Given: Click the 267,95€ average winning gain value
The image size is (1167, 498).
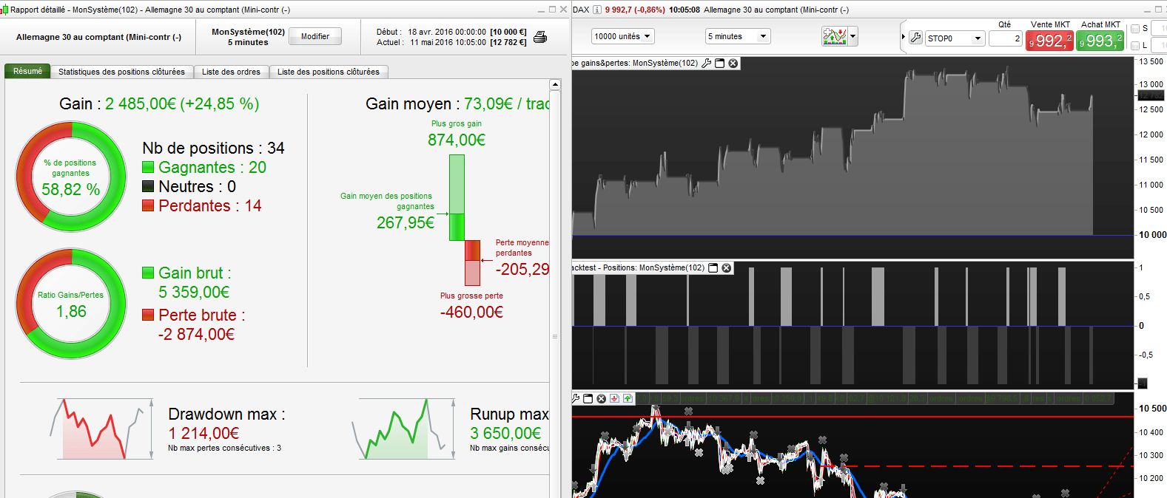Looking at the screenshot, I should click(x=406, y=222).
